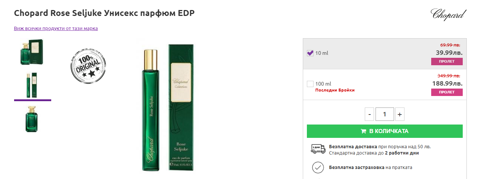Click the 188.99лв. price of 100 ml
This screenshot has width=485, height=179.
(x=447, y=83)
